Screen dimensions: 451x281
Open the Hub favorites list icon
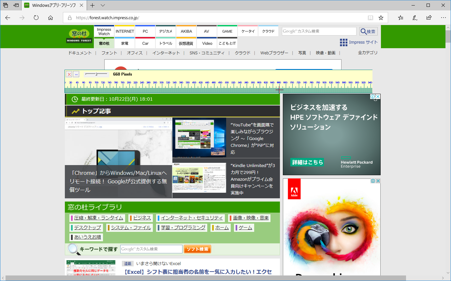pos(400,18)
